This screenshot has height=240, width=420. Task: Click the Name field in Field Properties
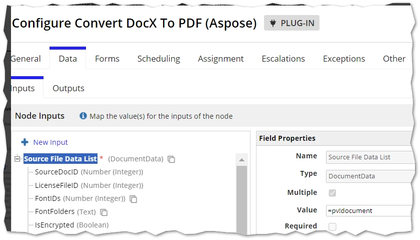(369, 157)
